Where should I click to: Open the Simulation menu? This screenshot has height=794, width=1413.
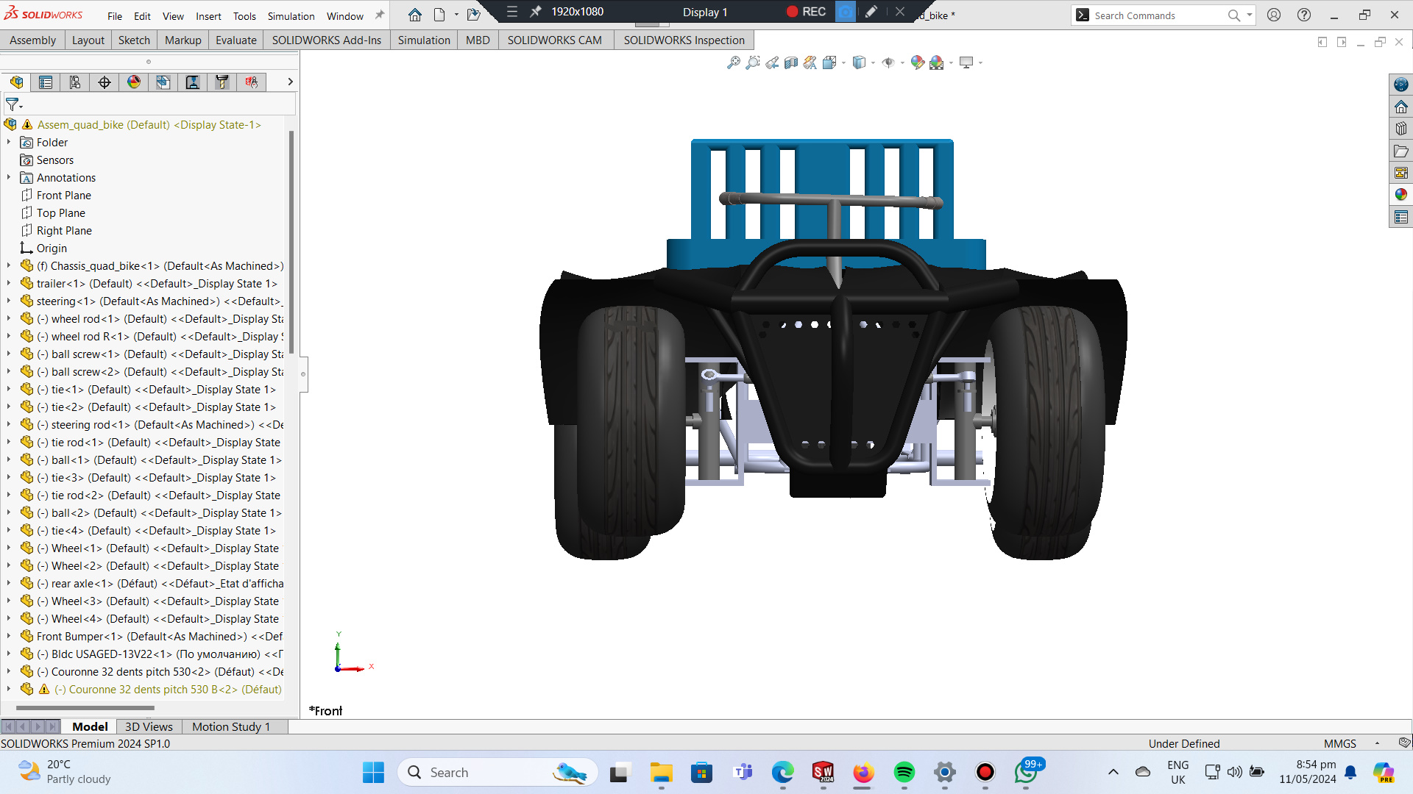[291, 16]
